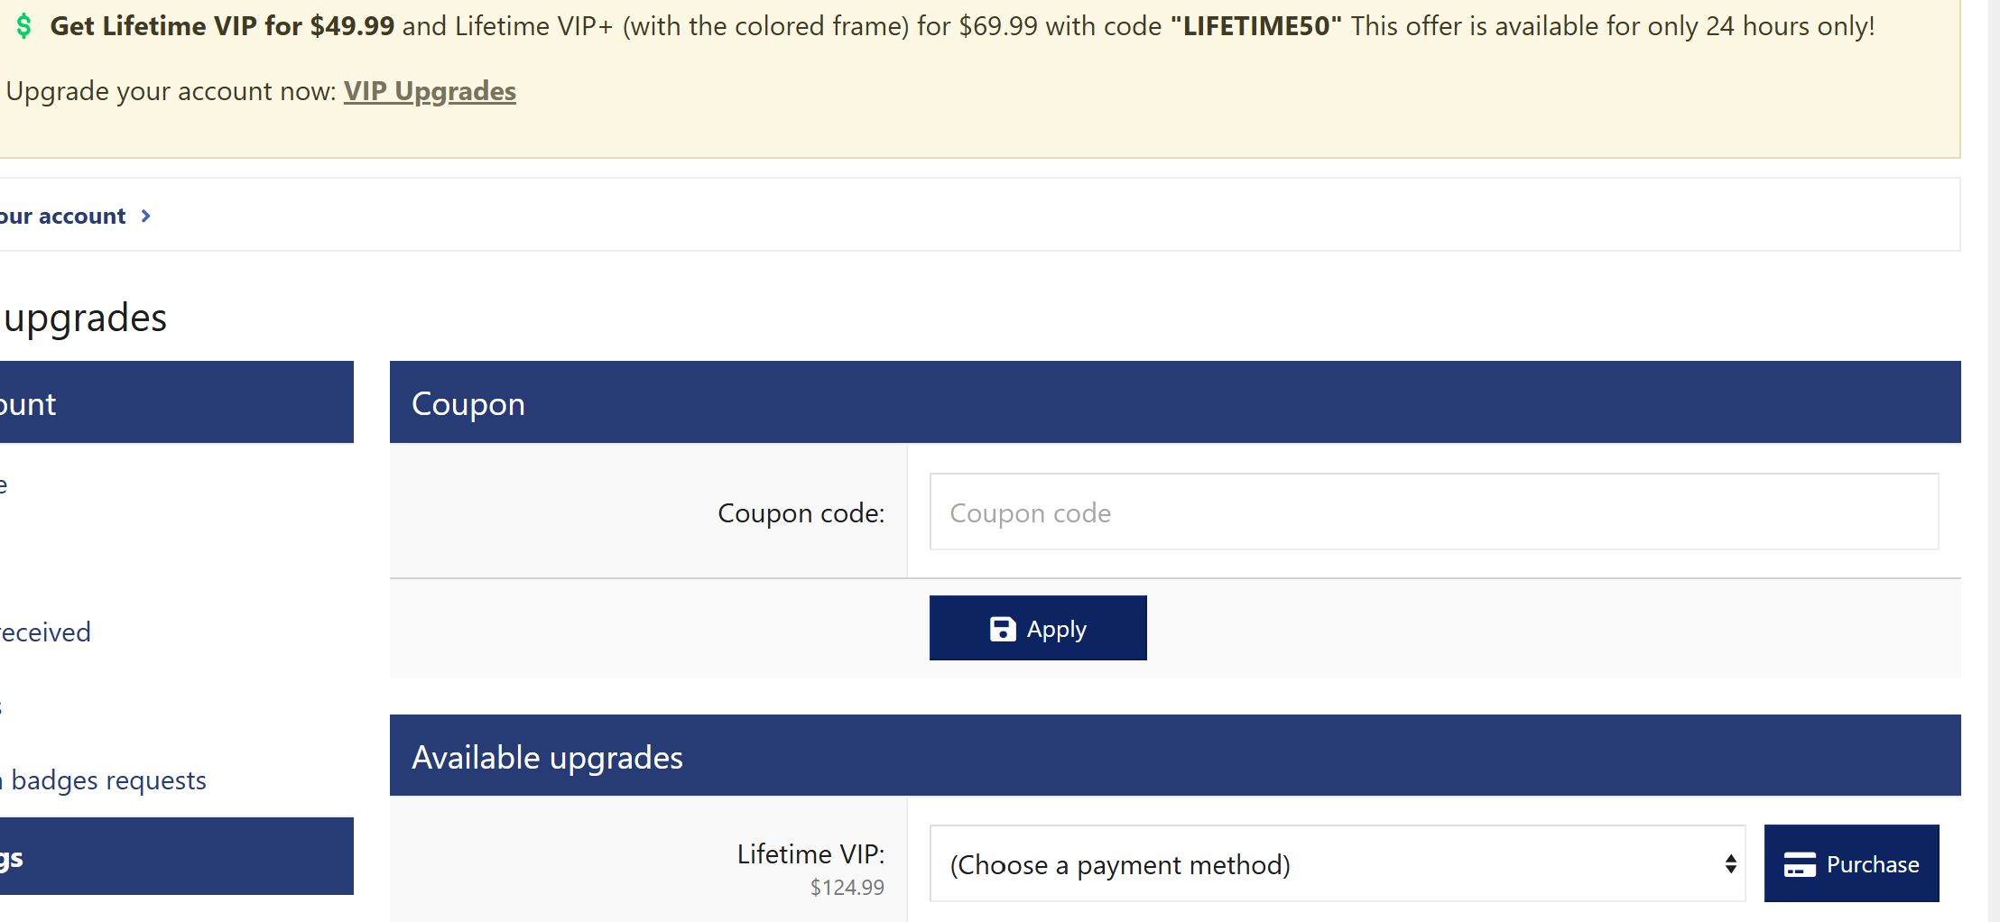Click the credit card icon on Purchase
This screenshot has height=922, width=2000.
1799,864
